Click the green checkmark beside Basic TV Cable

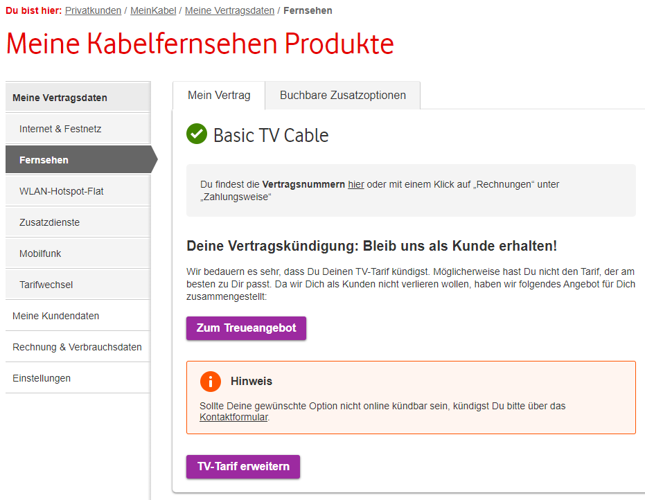[x=197, y=134]
